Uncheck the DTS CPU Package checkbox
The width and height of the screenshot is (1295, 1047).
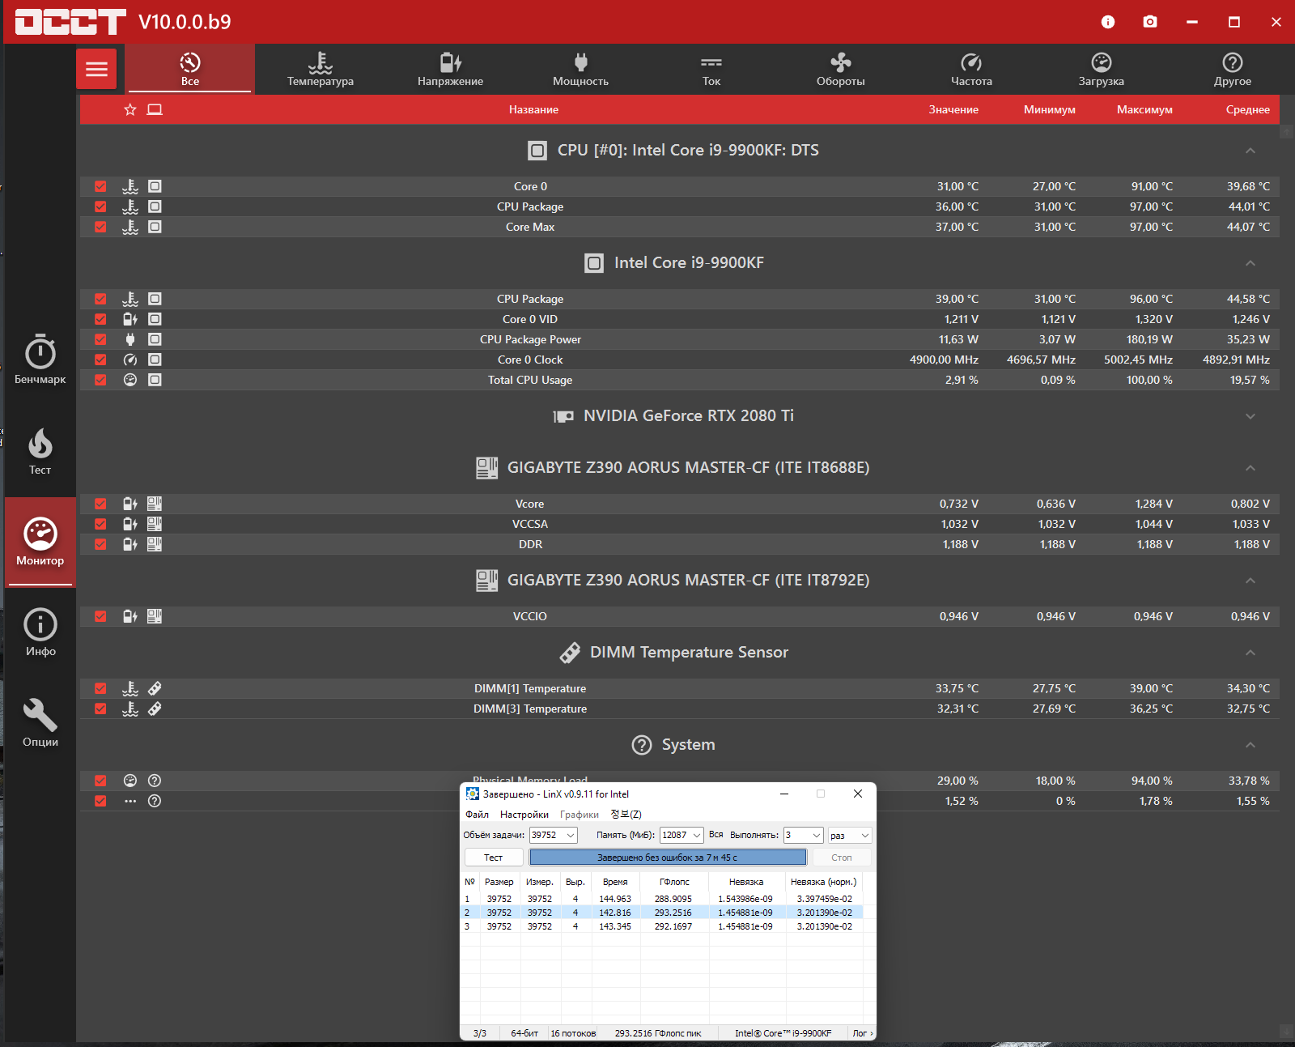(x=100, y=206)
